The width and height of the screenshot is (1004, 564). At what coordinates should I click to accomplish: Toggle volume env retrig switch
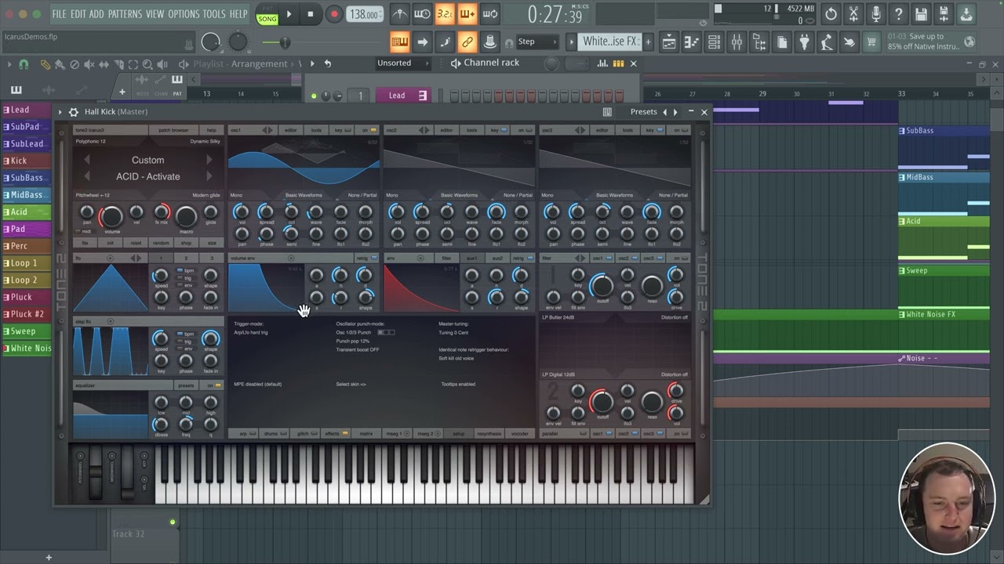366,258
